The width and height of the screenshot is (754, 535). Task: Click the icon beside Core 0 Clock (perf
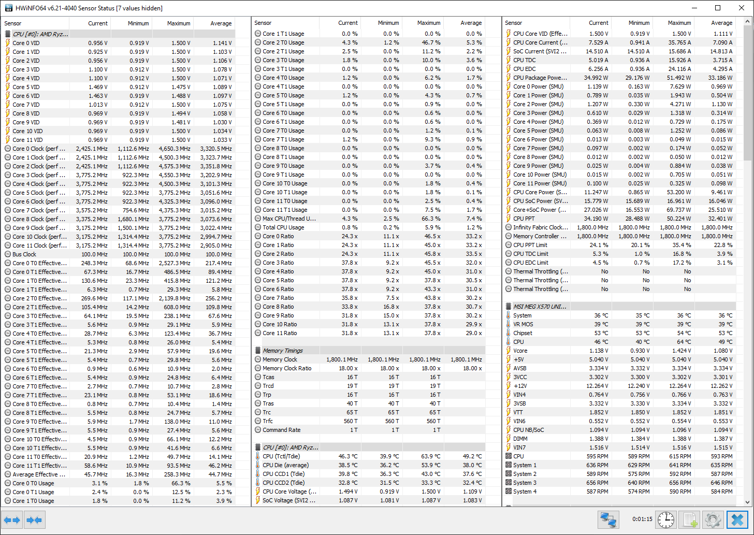tap(8, 149)
